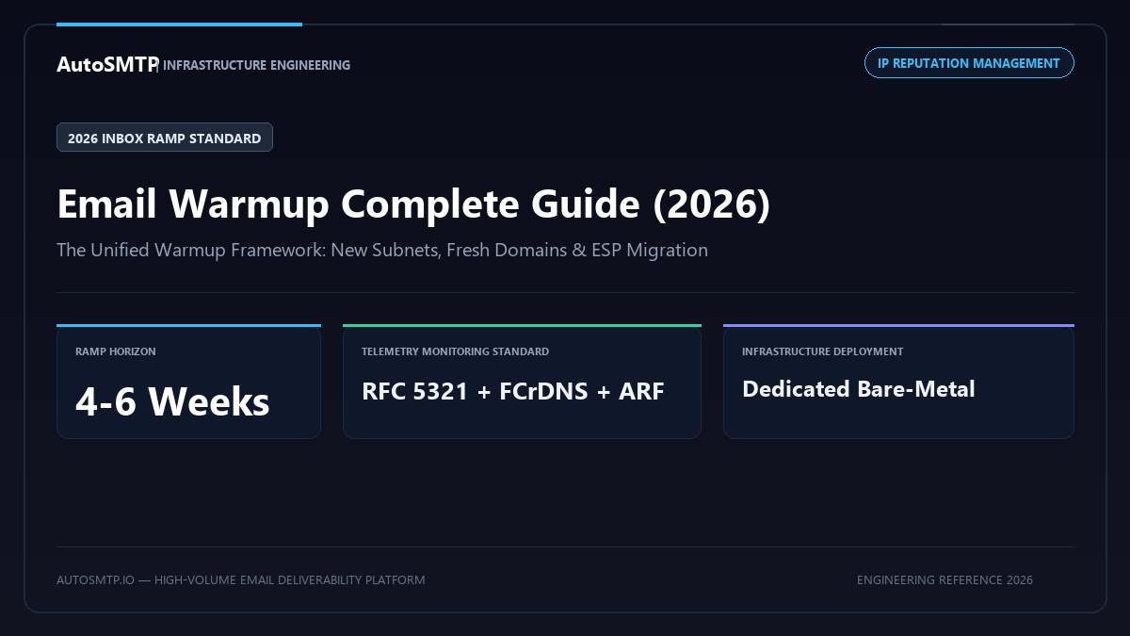The height and width of the screenshot is (636, 1130).
Task: Click the AUTOSMTP.IO footer text
Action: (240, 579)
